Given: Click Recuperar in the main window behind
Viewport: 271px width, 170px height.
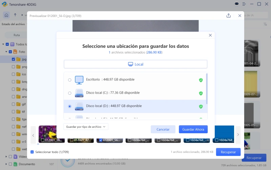Looking at the screenshot, I should (254, 158).
